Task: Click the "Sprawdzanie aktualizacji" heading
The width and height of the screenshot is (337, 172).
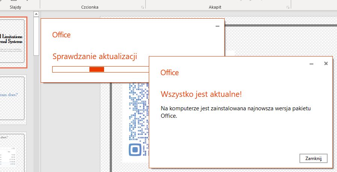Action: [x=95, y=56]
